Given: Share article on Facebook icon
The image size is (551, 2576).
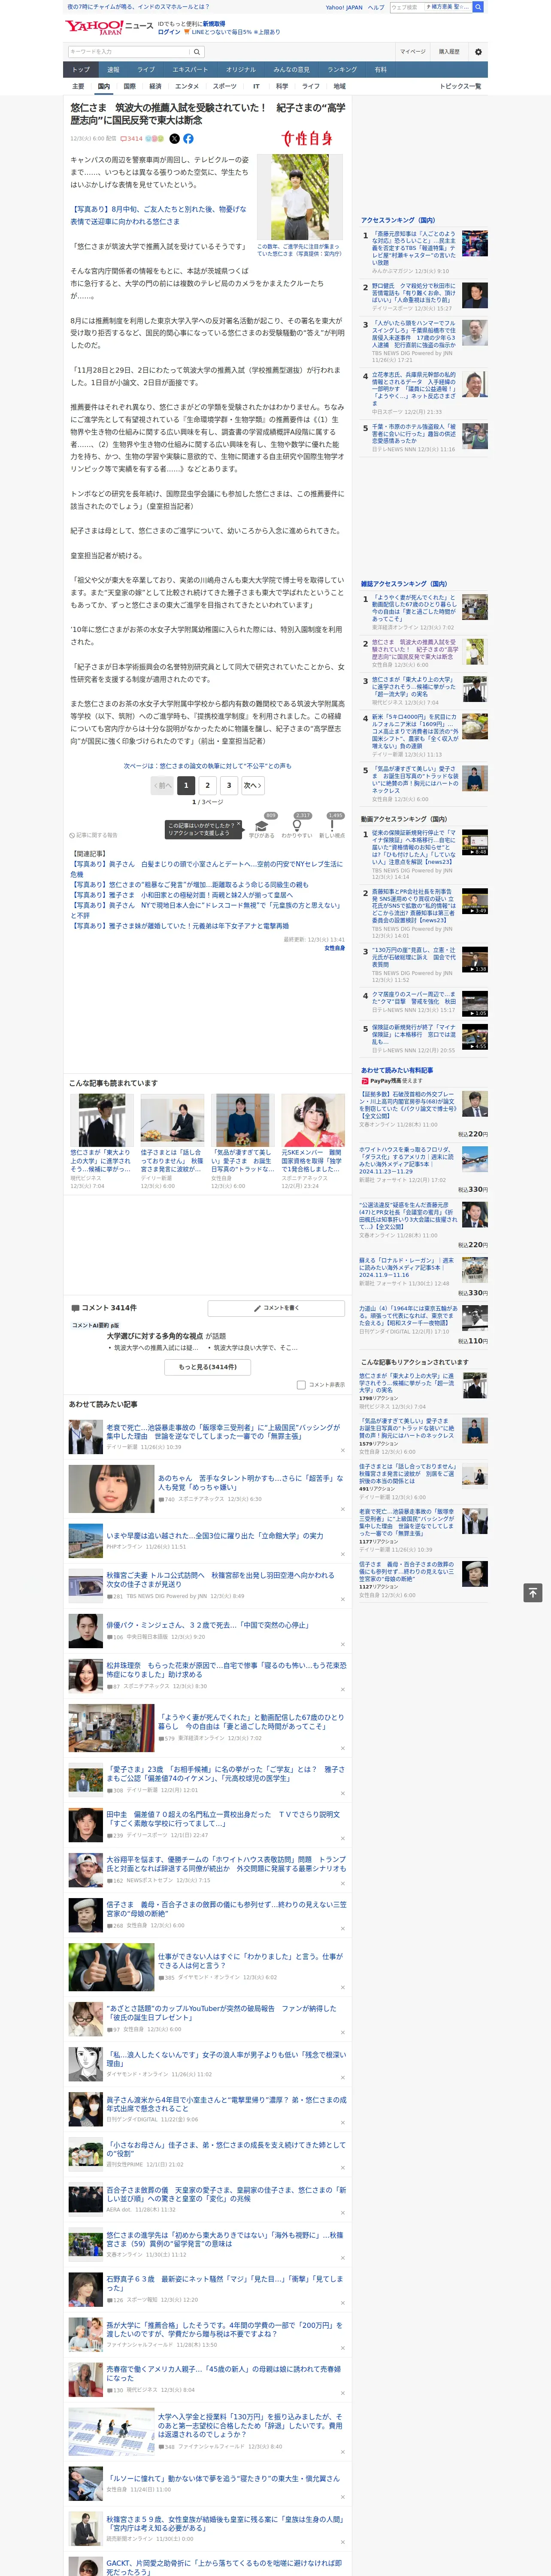Looking at the screenshot, I should [x=188, y=139].
